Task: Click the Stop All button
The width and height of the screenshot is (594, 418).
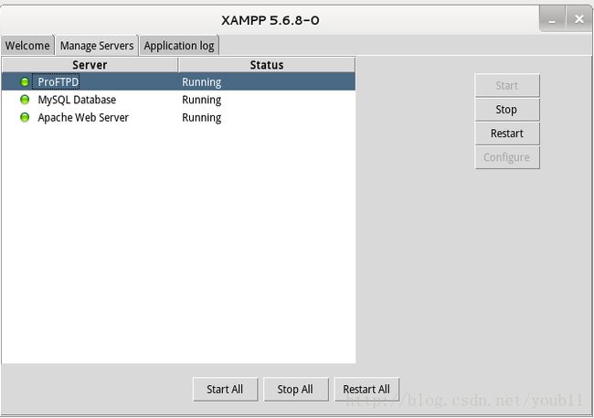Action: pos(295,389)
